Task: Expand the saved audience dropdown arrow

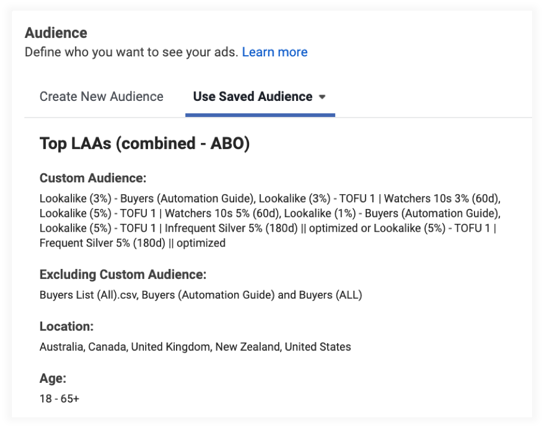Action: point(322,97)
